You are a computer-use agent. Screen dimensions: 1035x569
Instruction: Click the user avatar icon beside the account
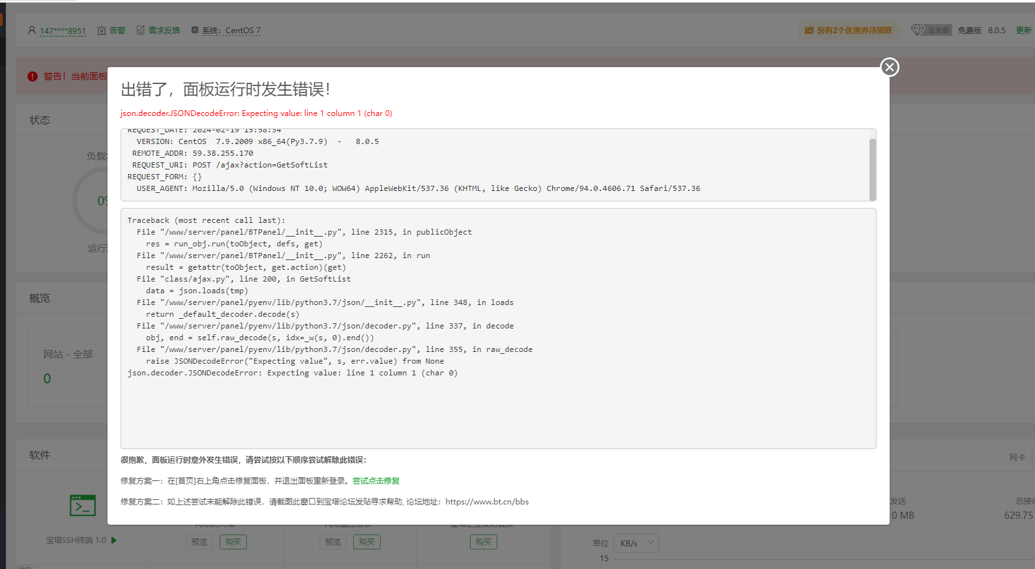pyautogui.click(x=32, y=30)
